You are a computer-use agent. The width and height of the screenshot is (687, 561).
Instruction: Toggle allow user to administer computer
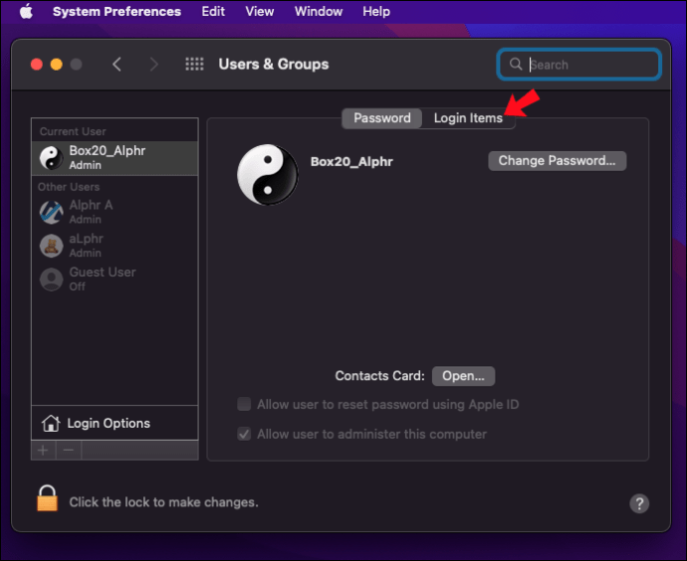[x=244, y=434]
